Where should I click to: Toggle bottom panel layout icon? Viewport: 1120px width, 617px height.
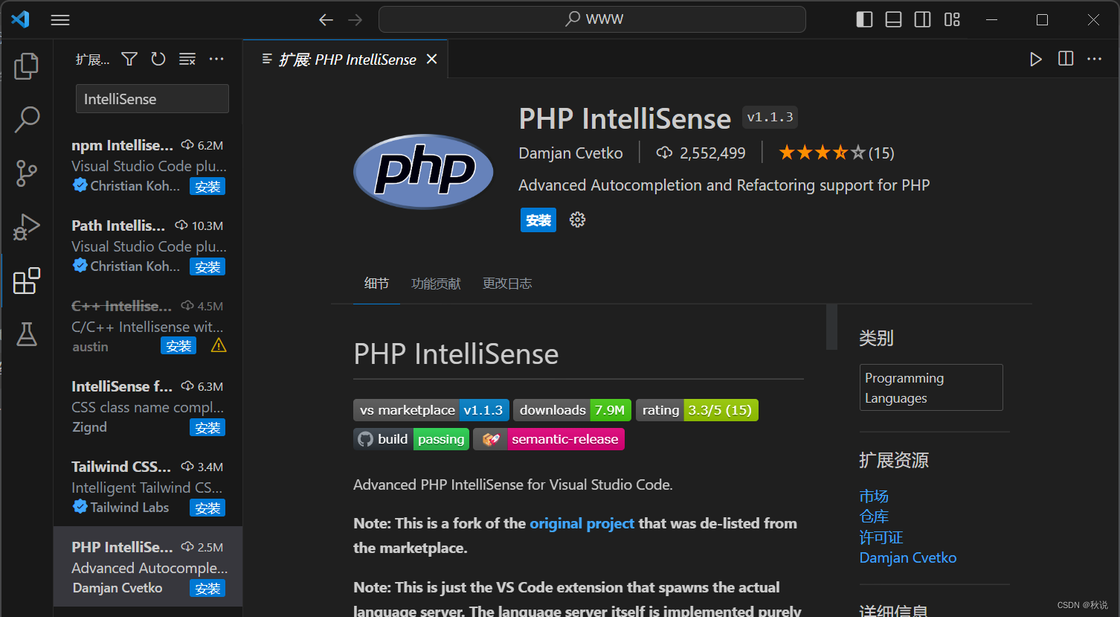point(894,19)
